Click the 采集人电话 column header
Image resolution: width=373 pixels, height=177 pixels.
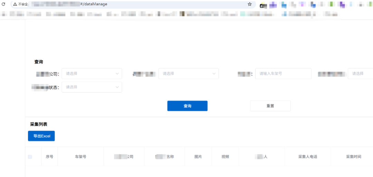[x=308, y=157]
